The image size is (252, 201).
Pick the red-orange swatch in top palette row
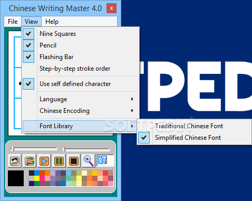tap(42, 173)
